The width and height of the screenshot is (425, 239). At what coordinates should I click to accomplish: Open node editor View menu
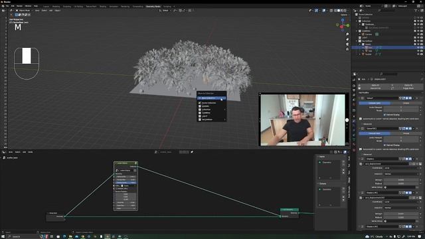pos(11,152)
